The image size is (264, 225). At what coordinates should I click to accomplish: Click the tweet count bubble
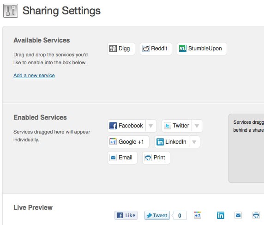(x=180, y=215)
